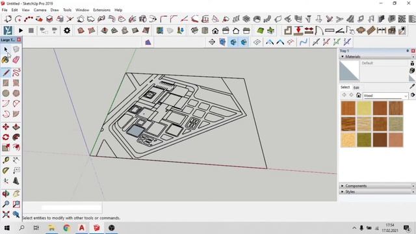This screenshot has width=416, height=234.
Task: Open the Edit menu
Action: pyautogui.click(x=14, y=10)
